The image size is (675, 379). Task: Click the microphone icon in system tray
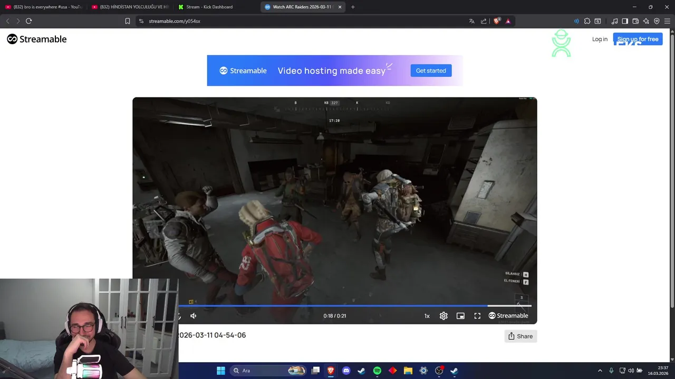click(611, 371)
